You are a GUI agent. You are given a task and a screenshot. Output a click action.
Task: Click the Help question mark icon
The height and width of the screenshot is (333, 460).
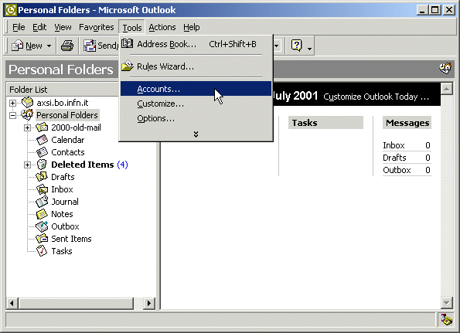pos(297,46)
